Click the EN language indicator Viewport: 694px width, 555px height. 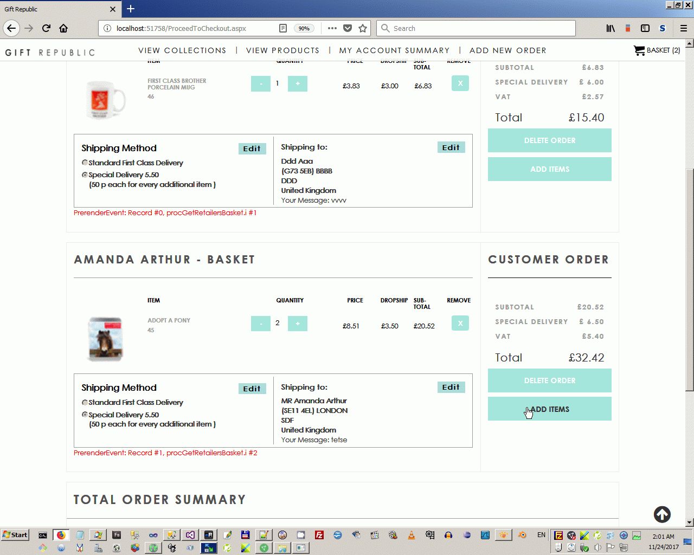click(541, 535)
